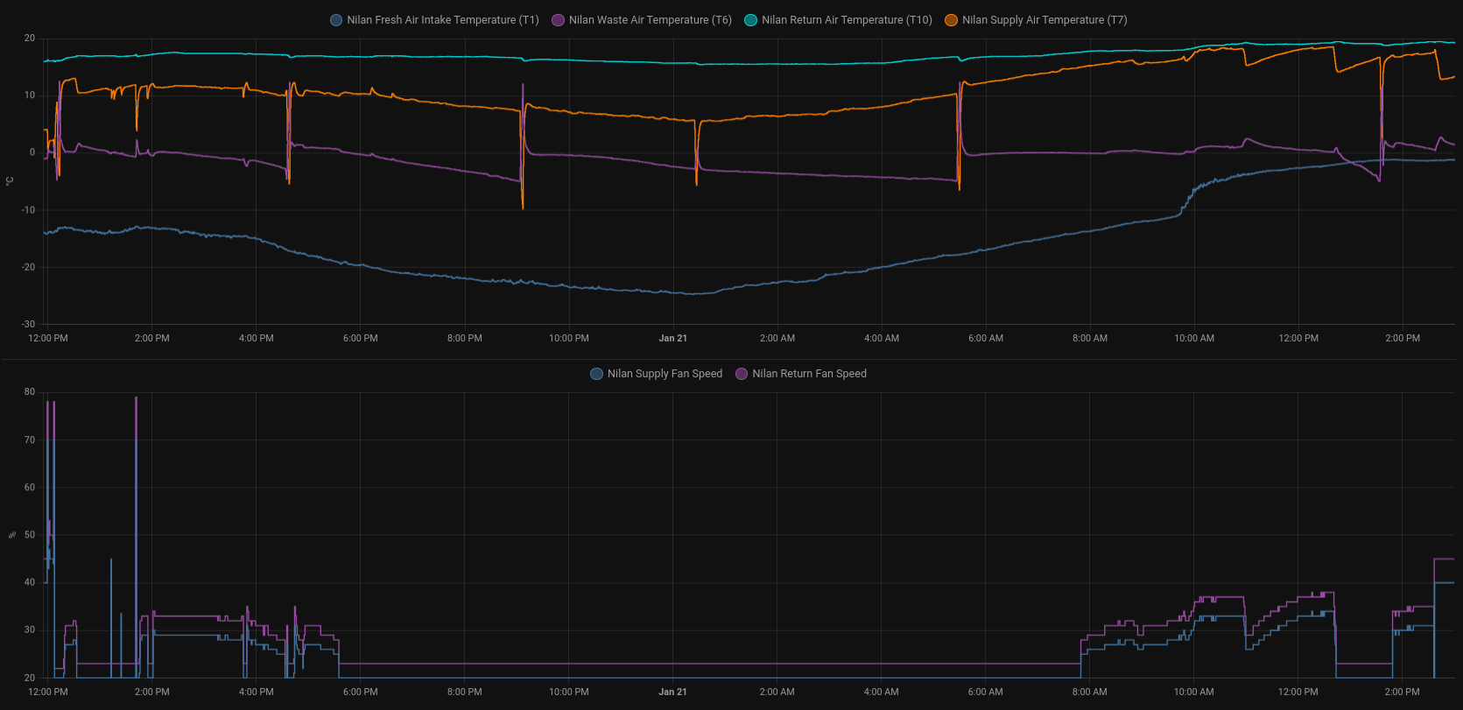Click the Jan 21 label on the fan speed chart
Viewport: 1463px width, 710px height.
[672, 692]
